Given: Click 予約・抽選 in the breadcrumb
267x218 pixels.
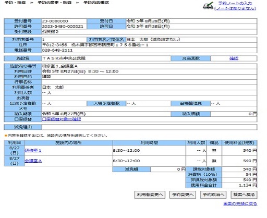Looking at the screenshot, I should [x=15, y=3].
